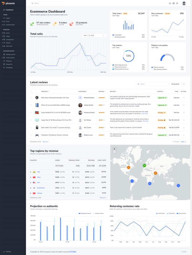Open the apps grid icon in header
Viewport: 192px width, 255px height.
(177, 3)
